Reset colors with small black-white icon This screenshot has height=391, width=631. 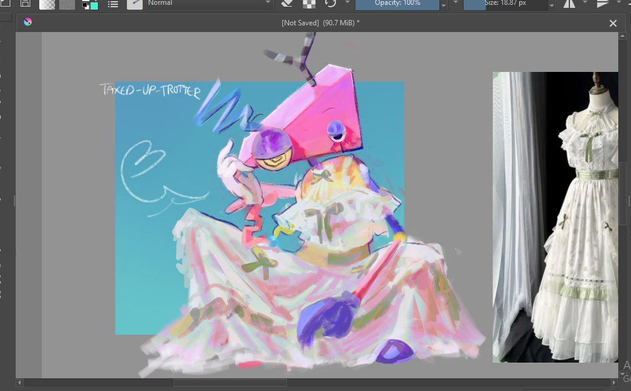(x=85, y=5)
